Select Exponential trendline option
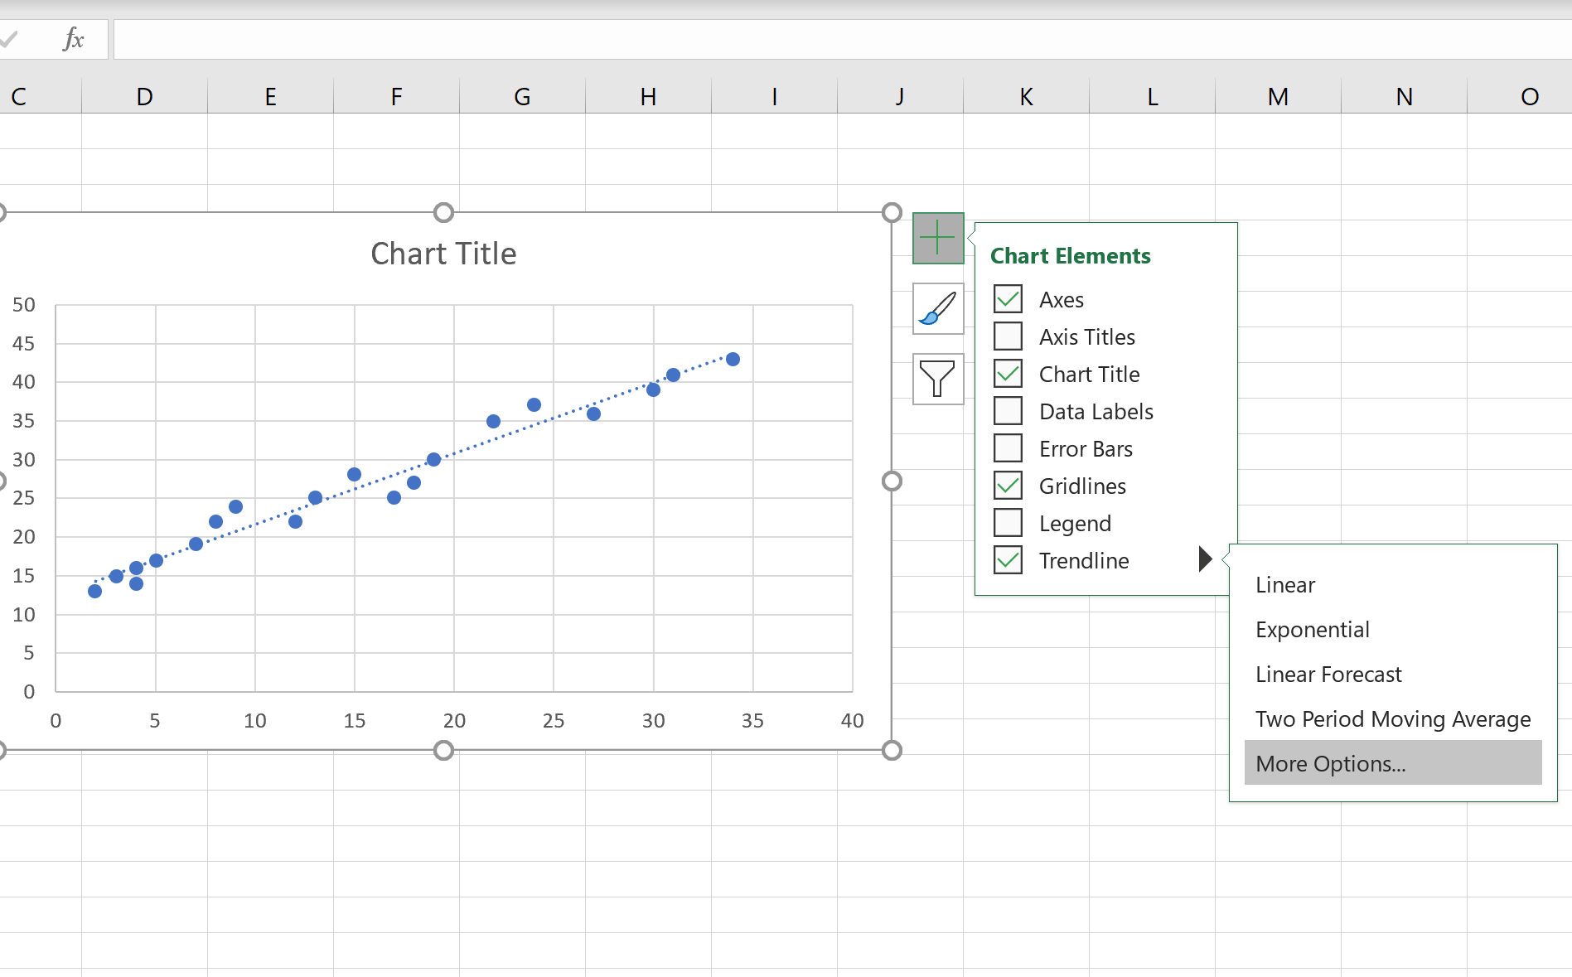The width and height of the screenshot is (1572, 977). pyautogui.click(x=1313, y=629)
